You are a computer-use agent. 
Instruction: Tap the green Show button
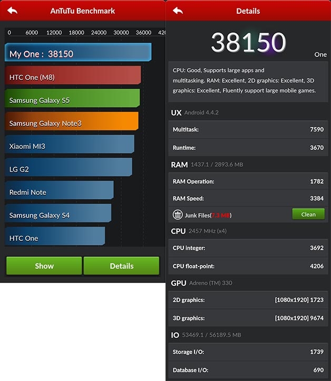pyautogui.click(x=44, y=266)
